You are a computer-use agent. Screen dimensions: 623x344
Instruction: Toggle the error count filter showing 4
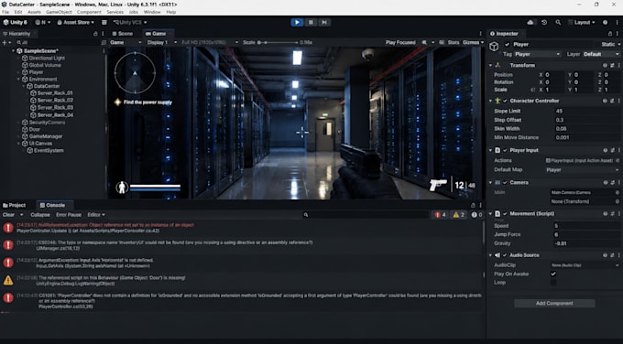441,215
